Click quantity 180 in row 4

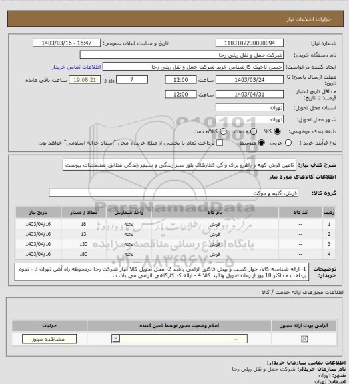(x=83, y=254)
